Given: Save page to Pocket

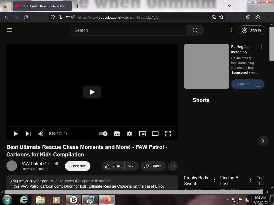Looking at the screenshot, I should (x=248, y=17).
